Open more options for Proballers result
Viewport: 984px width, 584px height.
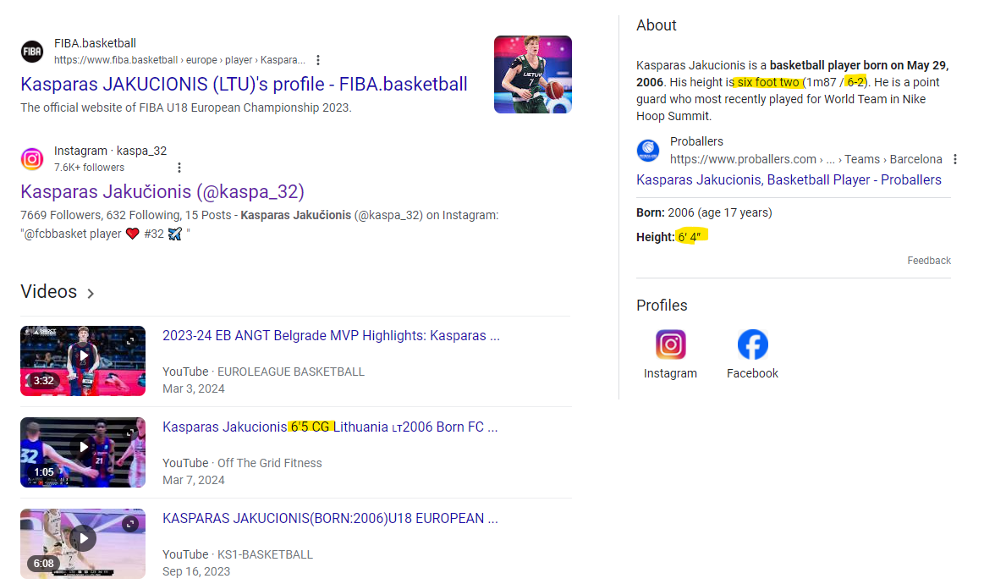click(955, 159)
